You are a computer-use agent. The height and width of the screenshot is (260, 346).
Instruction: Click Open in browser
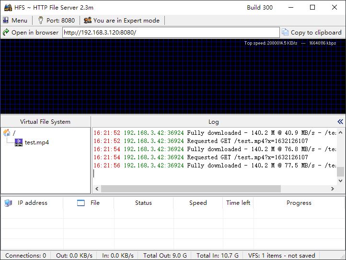(31, 33)
